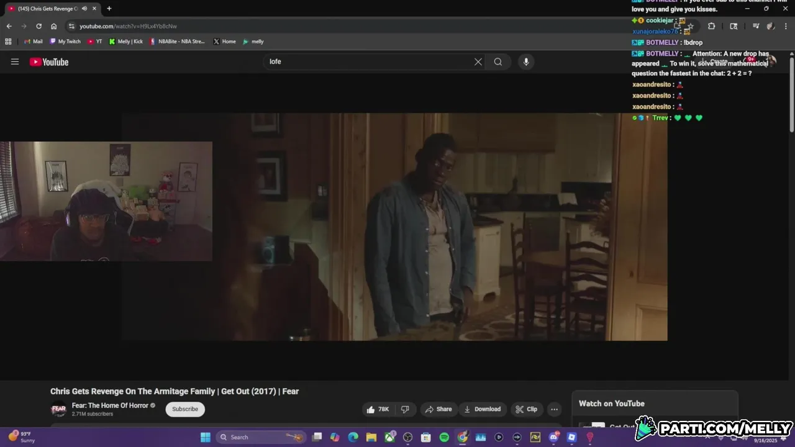Click 'Watch on YouTube' panel heading
The height and width of the screenshot is (447, 795).
click(612, 404)
